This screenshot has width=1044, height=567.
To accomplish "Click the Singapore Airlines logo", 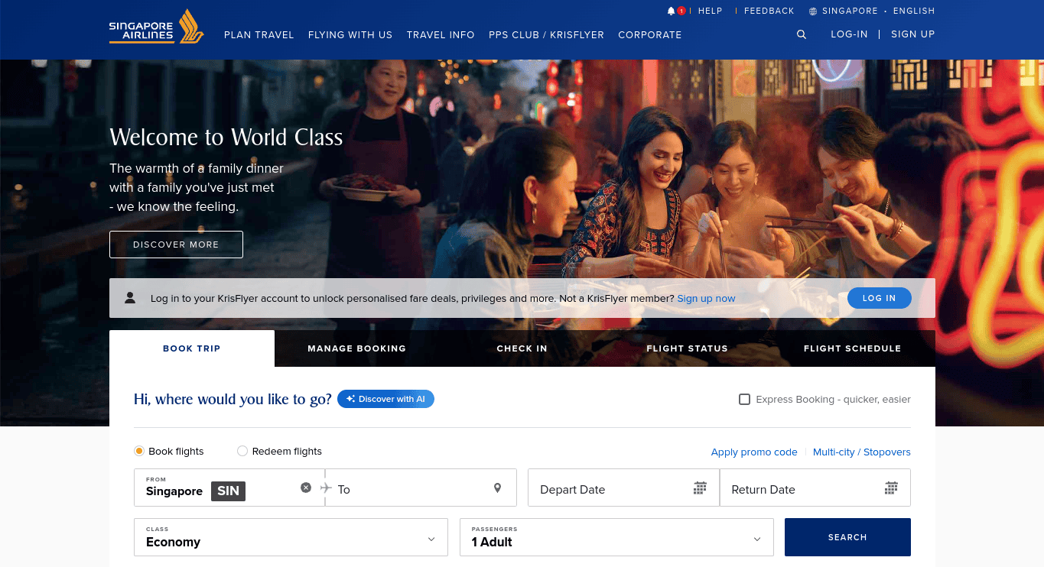I will (x=157, y=27).
